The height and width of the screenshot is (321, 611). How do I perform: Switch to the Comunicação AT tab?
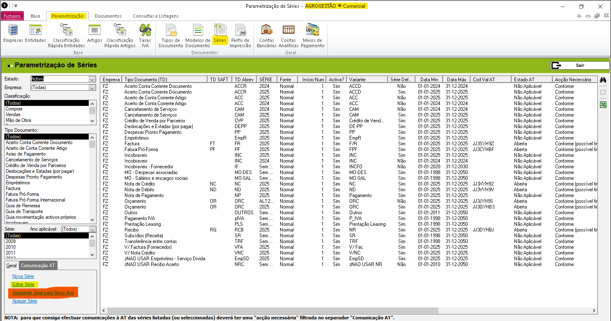[38, 266]
